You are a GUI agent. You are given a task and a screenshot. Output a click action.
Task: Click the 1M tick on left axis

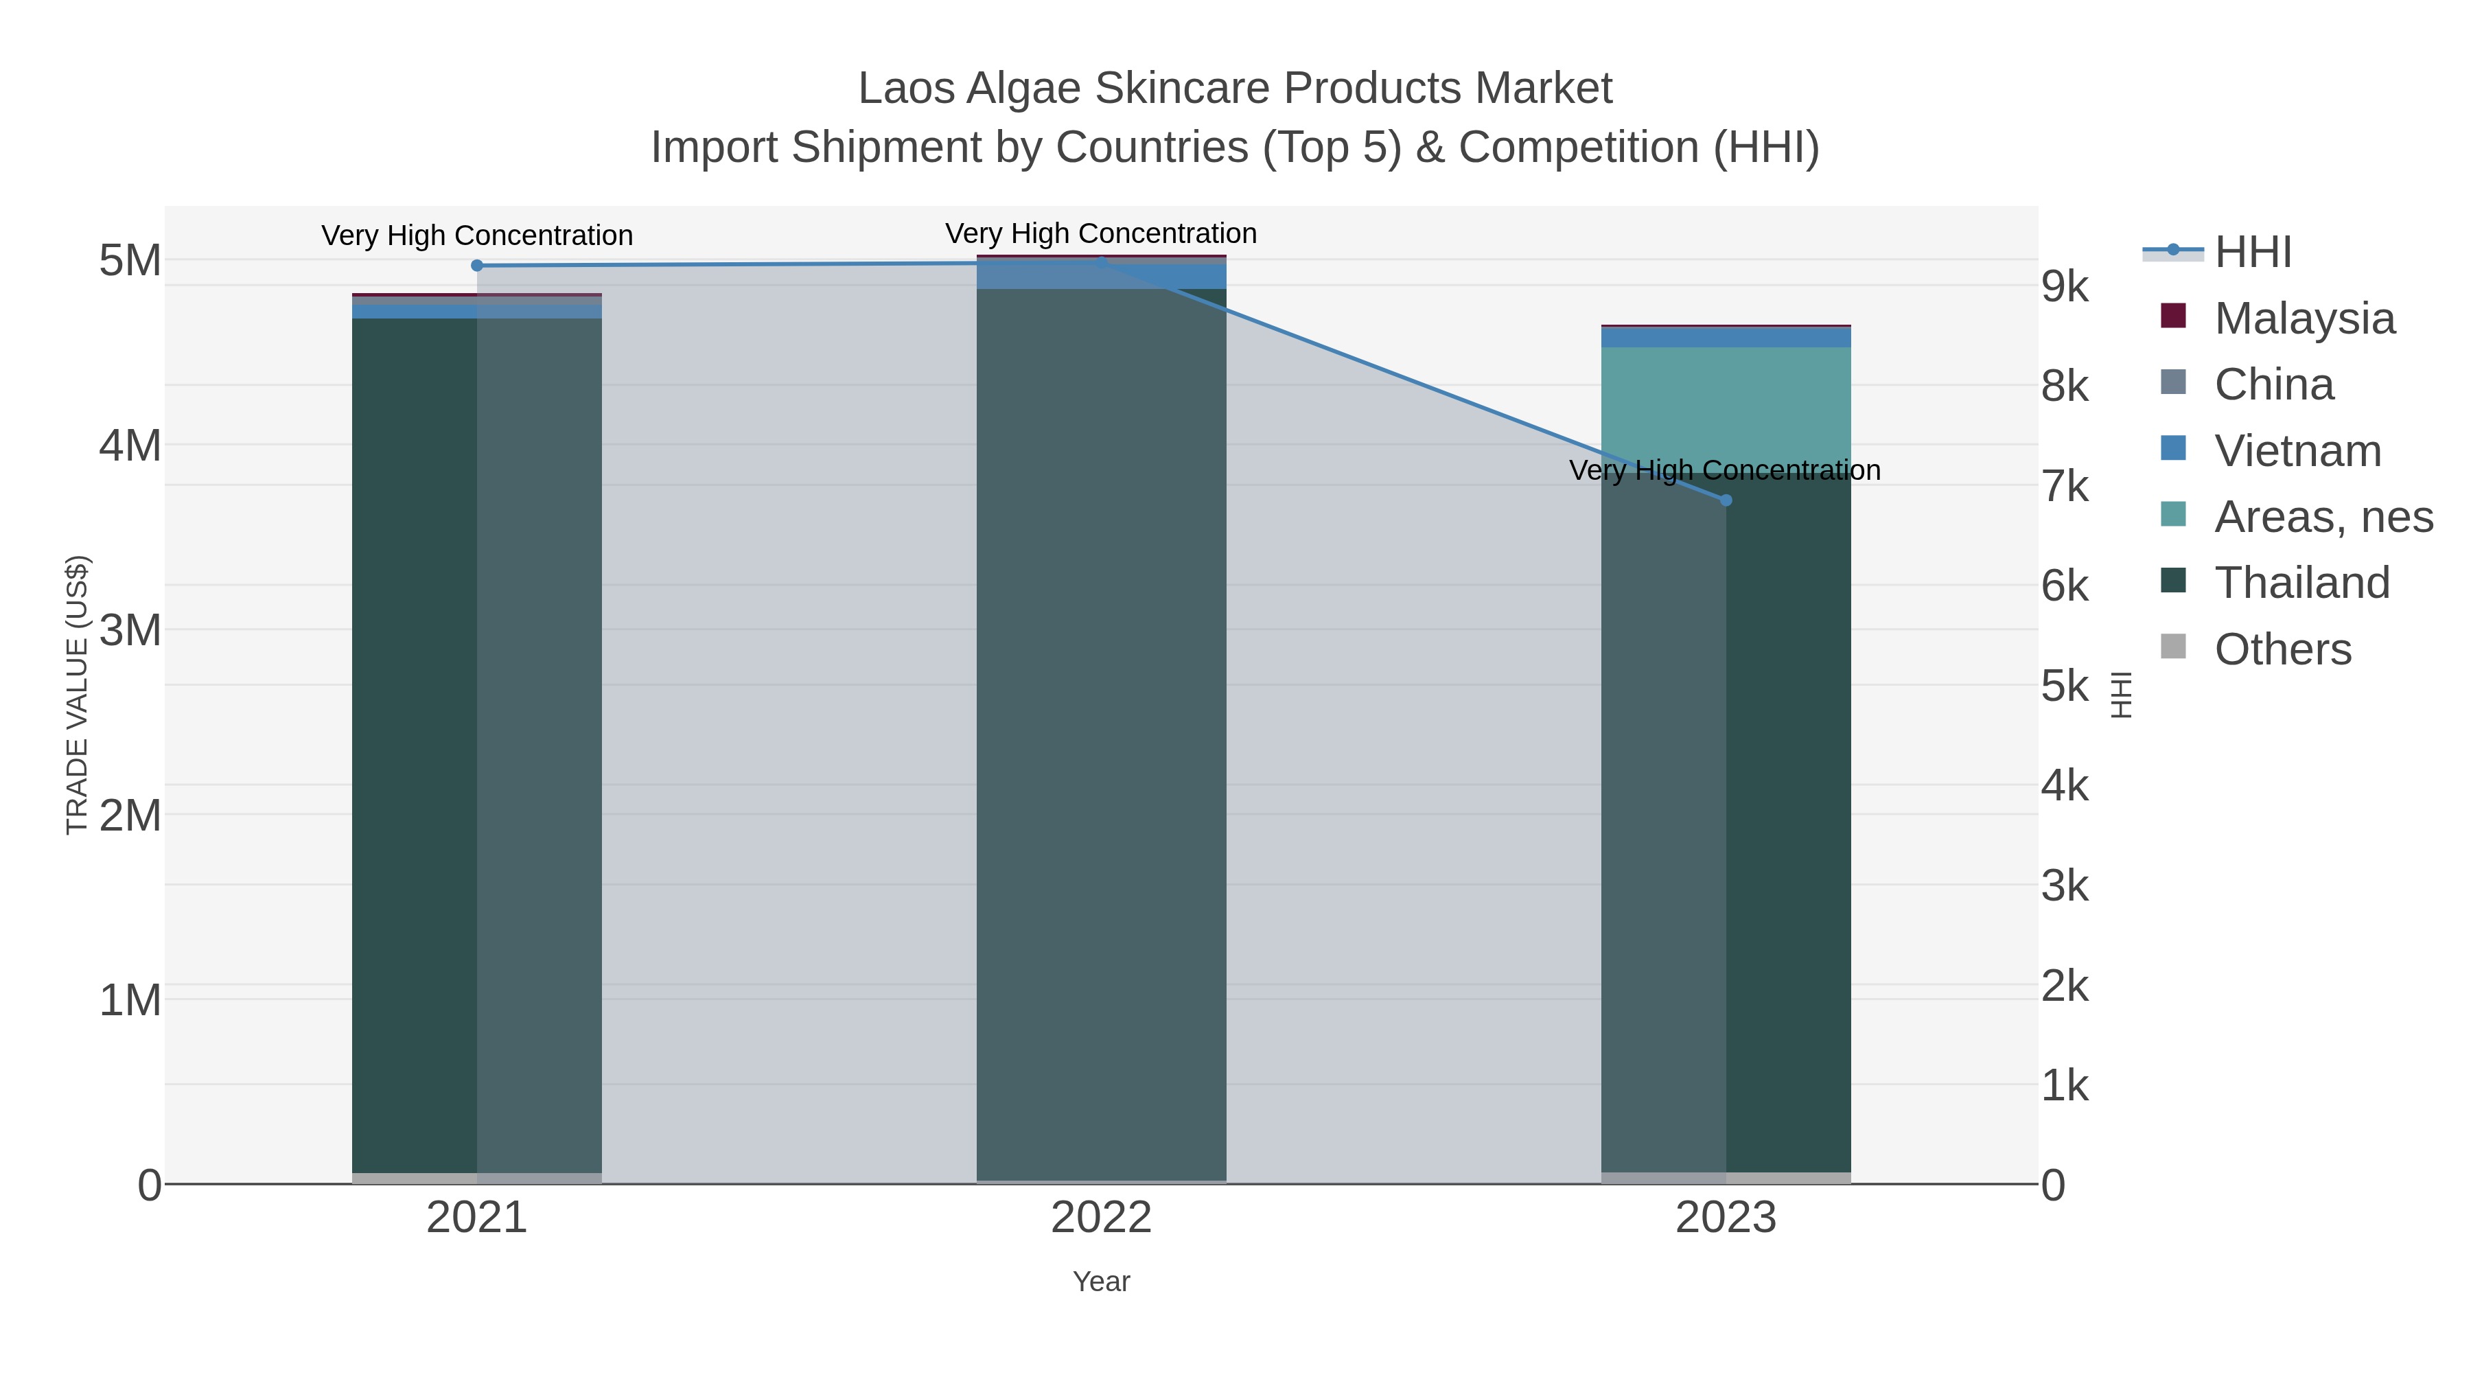(x=130, y=999)
